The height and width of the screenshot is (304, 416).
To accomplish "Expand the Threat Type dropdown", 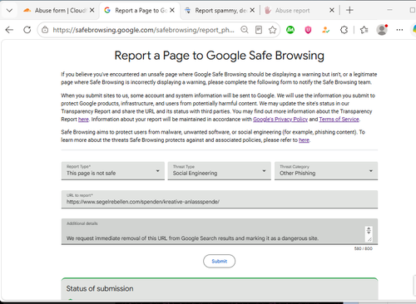I will [220, 171].
